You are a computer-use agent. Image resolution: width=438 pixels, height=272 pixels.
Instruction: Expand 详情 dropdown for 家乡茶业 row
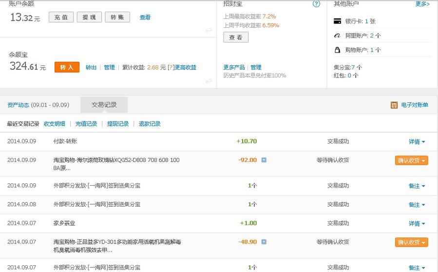click(417, 223)
